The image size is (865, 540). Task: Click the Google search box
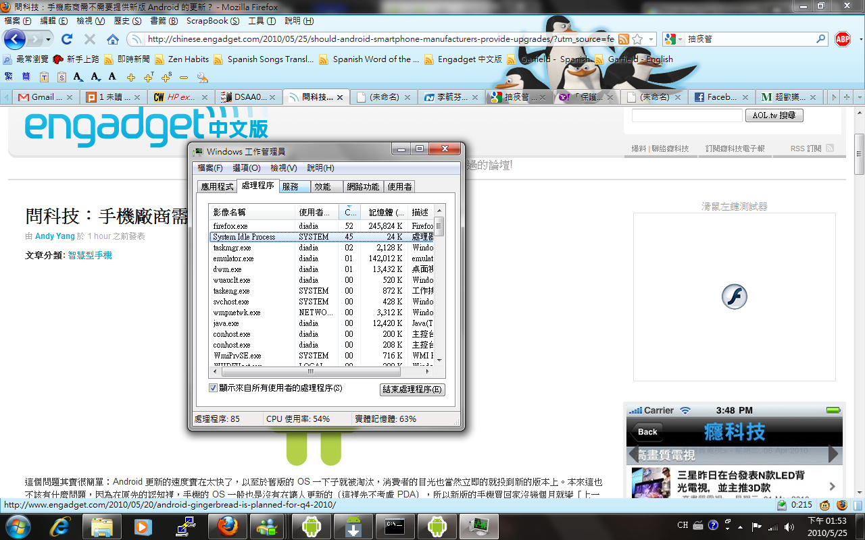(x=750, y=39)
